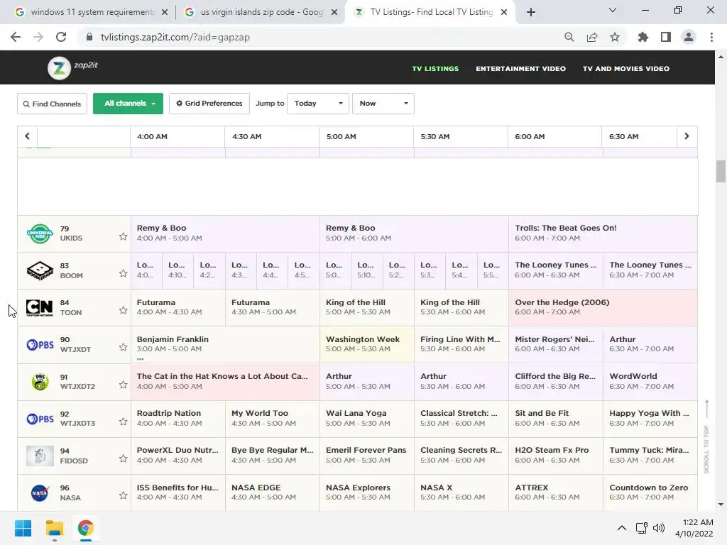This screenshot has width=727, height=545.
Task: Open Chrome zoom magnifier icon
Action: [569, 37]
